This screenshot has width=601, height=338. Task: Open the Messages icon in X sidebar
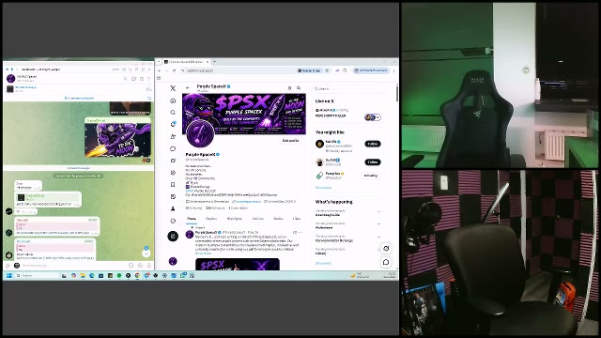point(173,148)
